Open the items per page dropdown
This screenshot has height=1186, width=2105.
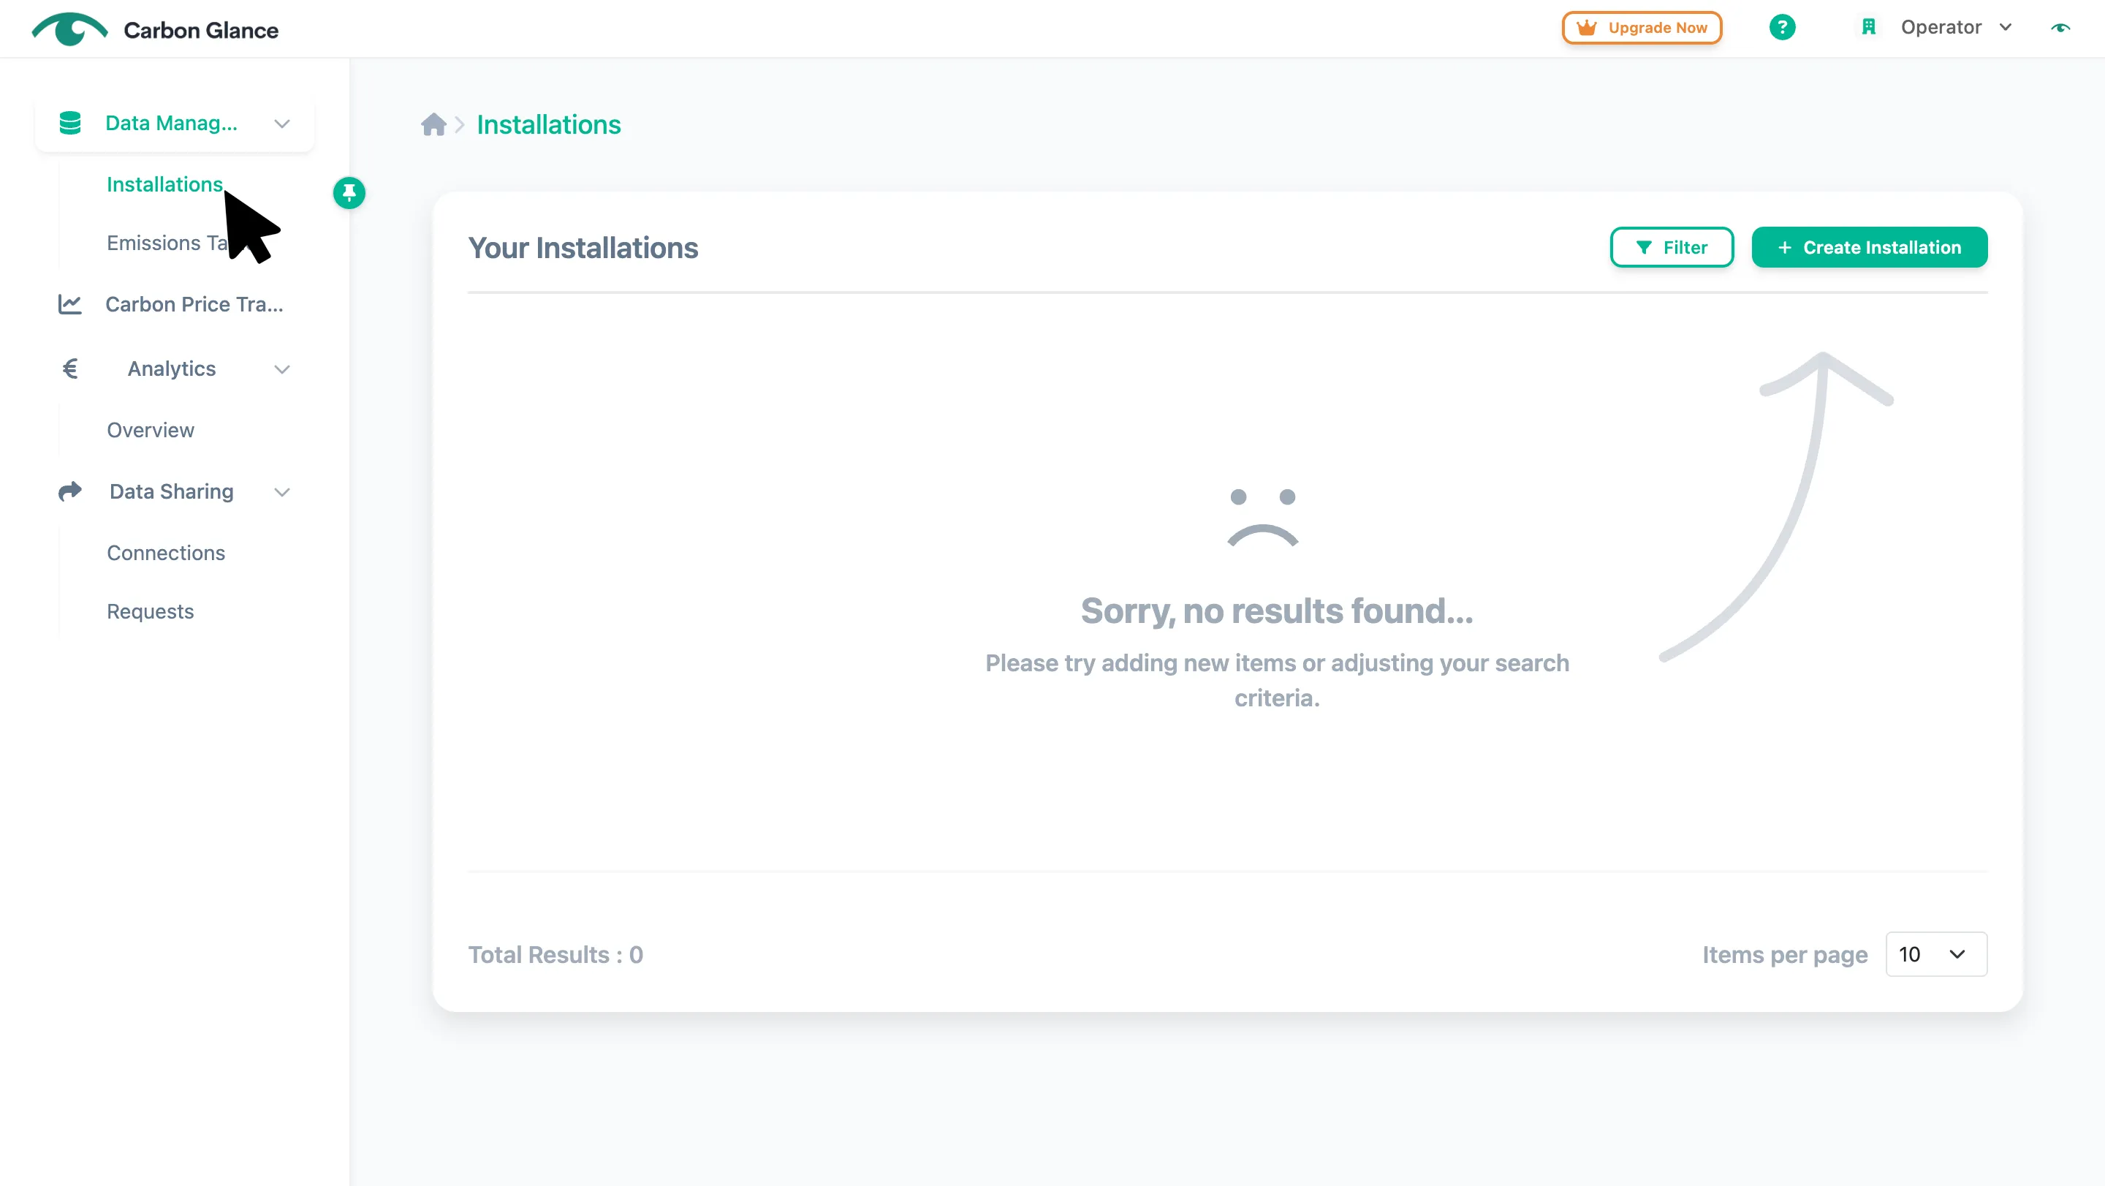[1936, 954]
